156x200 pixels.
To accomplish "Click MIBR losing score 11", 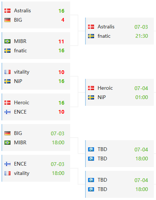I will (61, 41).
